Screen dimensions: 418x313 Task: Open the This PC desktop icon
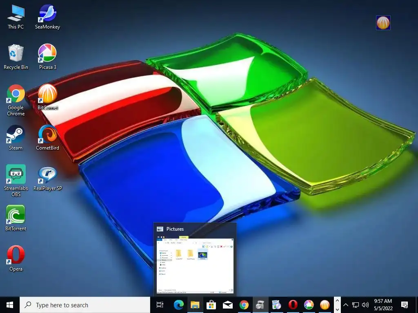point(16,17)
